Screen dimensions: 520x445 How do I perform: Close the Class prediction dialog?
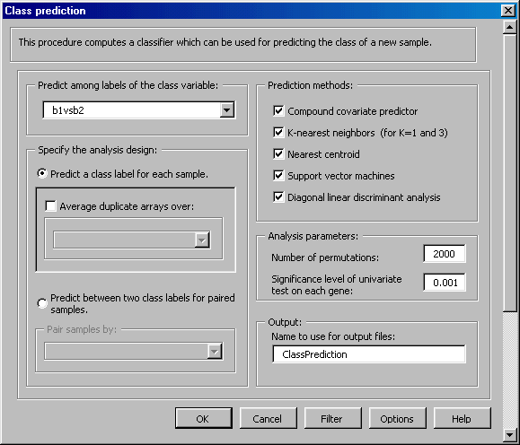click(x=508, y=11)
